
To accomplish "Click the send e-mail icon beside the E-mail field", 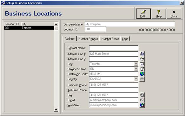I will (x=142, y=100).
